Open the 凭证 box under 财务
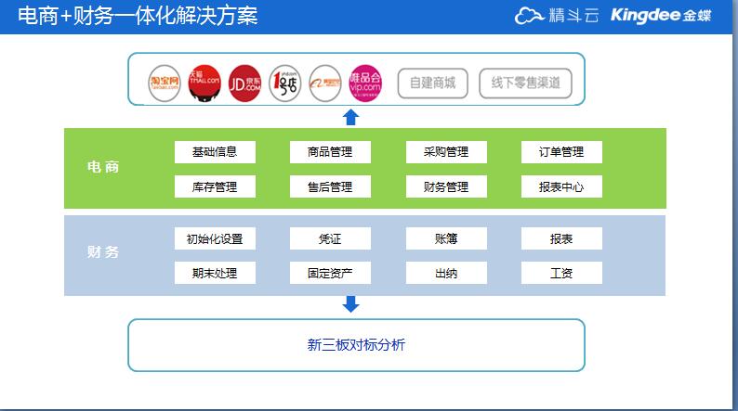Image resolution: width=738 pixels, height=411 pixels. tap(330, 238)
